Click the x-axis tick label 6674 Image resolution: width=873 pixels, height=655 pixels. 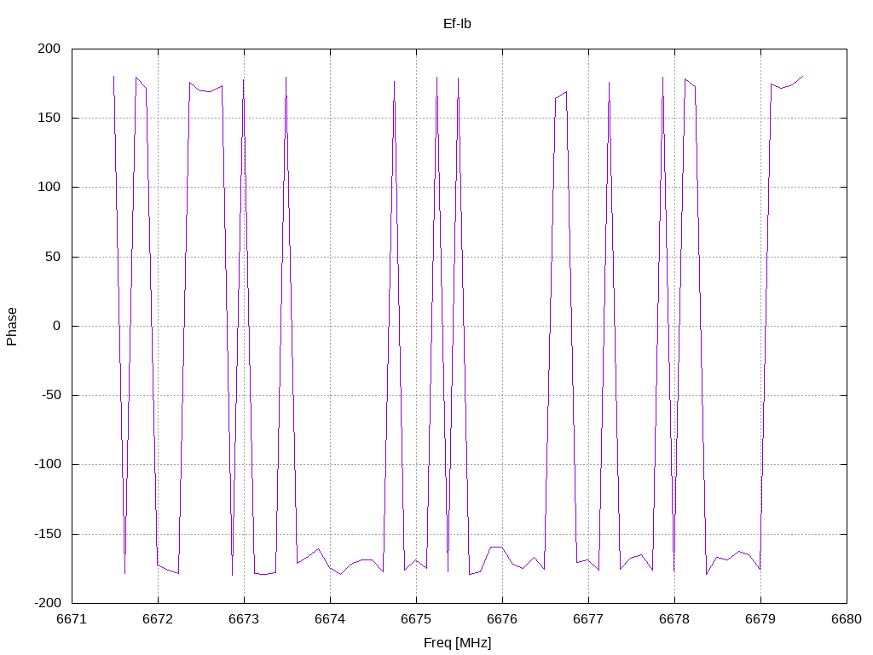tap(330, 619)
